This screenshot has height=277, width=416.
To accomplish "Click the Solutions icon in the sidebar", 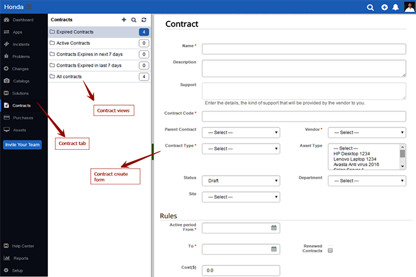I will [6, 93].
